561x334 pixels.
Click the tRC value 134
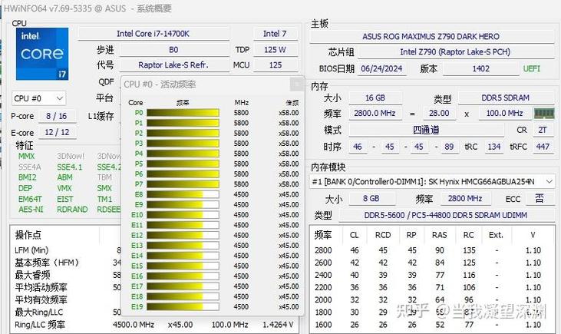pyautogui.click(x=493, y=147)
